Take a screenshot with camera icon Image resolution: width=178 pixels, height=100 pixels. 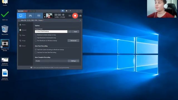point(80,16)
